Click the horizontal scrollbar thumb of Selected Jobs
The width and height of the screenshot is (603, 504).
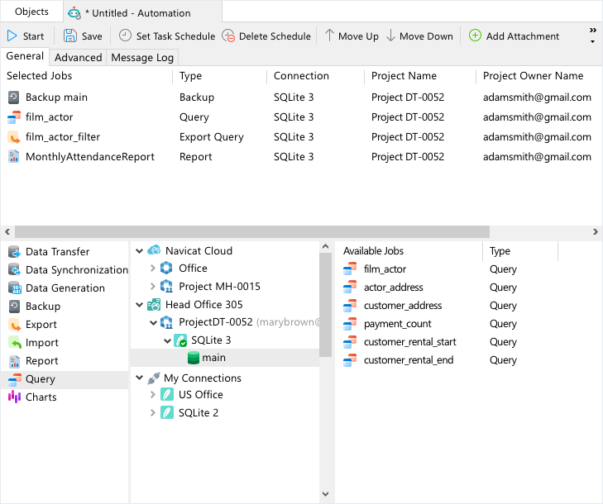pos(252,231)
